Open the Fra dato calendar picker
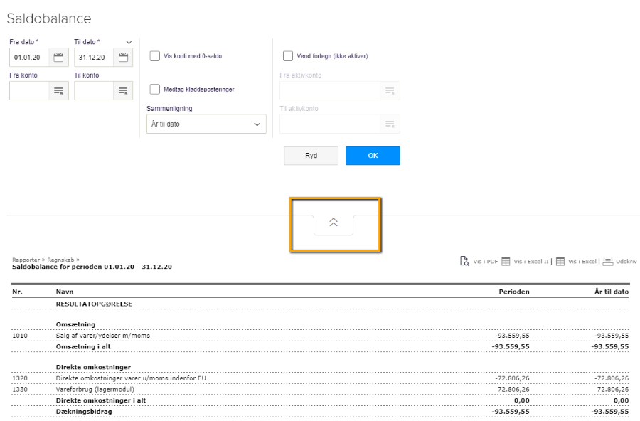The height and width of the screenshot is (421, 640). 59,58
